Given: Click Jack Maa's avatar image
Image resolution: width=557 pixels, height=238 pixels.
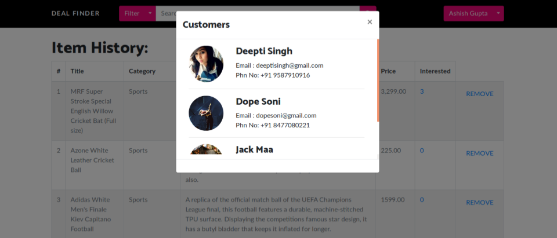Looking at the screenshot, I should click(206, 149).
